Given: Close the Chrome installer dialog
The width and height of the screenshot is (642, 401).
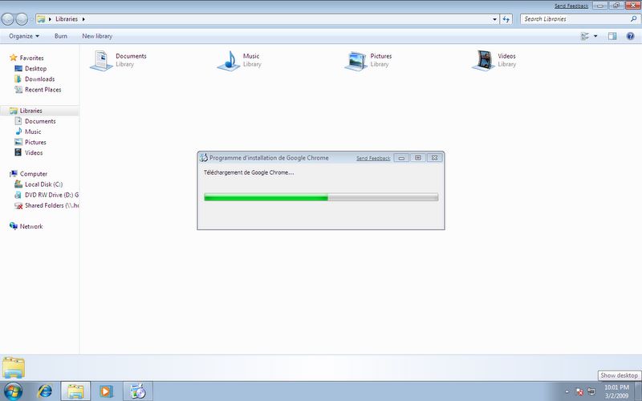Looking at the screenshot, I should (434, 157).
